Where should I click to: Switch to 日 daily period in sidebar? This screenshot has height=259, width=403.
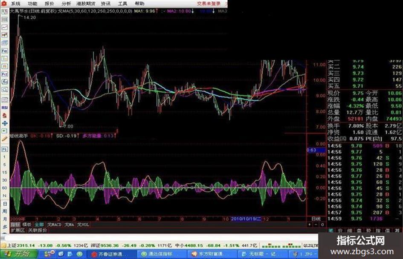tap(5, 203)
